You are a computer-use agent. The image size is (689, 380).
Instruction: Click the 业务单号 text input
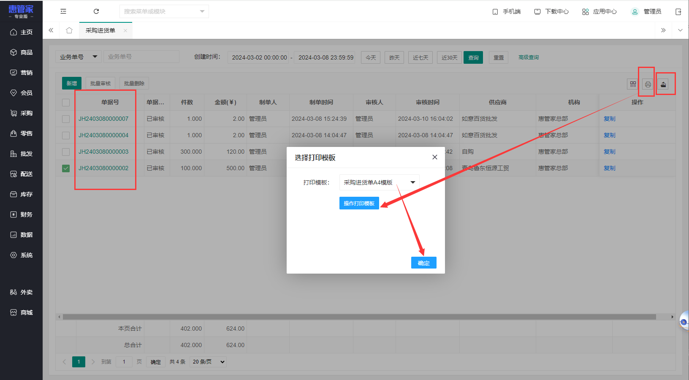pyautogui.click(x=141, y=57)
